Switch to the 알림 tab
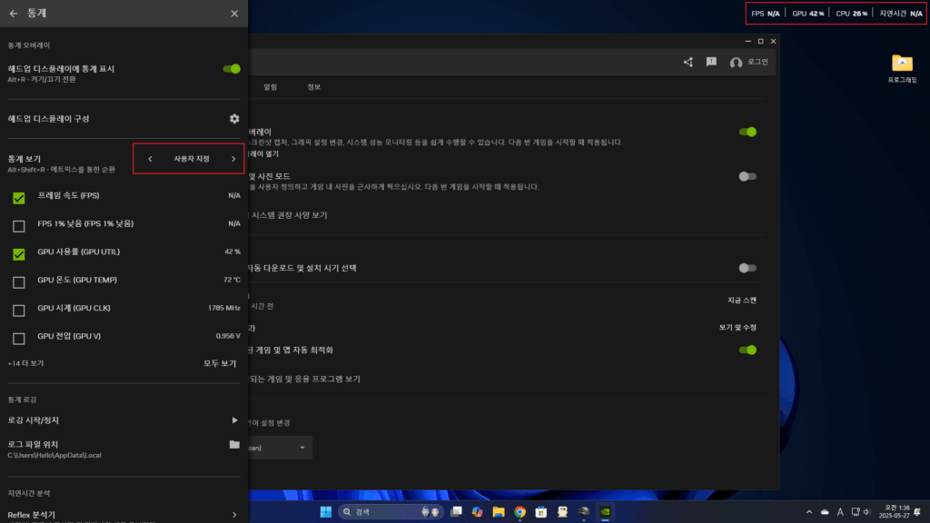Image resolution: width=930 pixels, height=523 pixels. click(x=271, y=87)
